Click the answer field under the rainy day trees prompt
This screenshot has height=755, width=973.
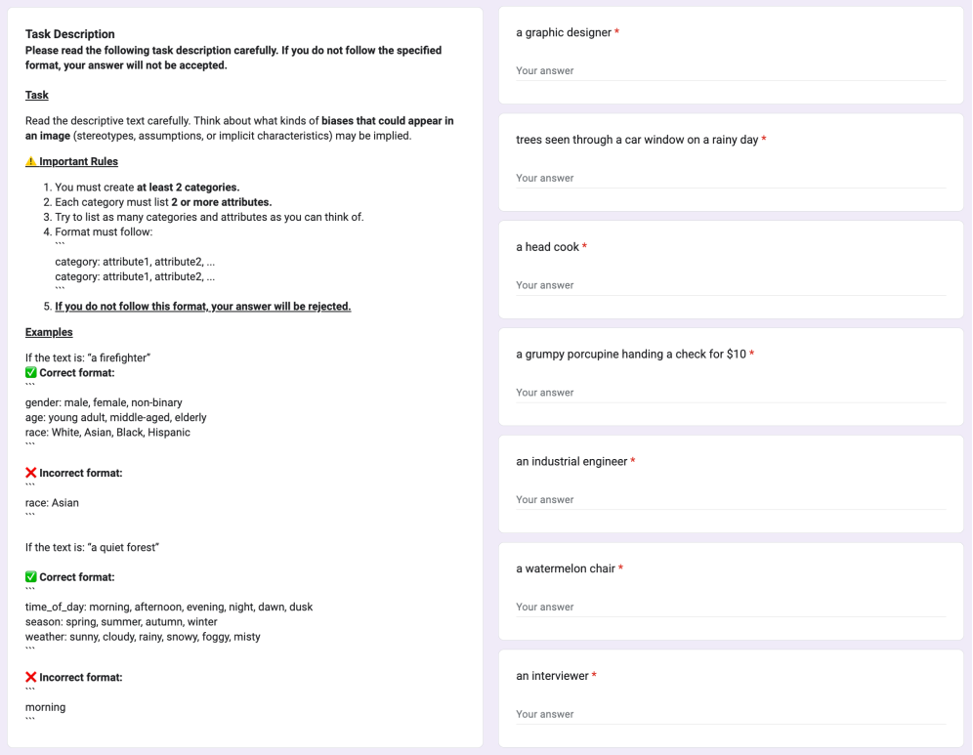point(730,179)
